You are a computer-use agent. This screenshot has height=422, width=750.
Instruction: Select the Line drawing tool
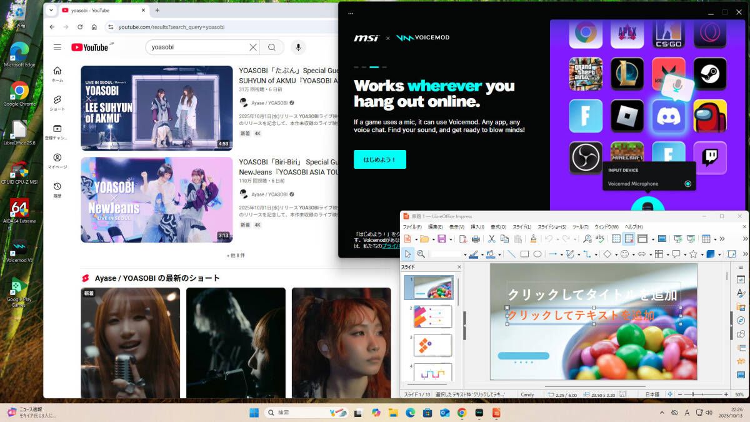tap(511, 254)
